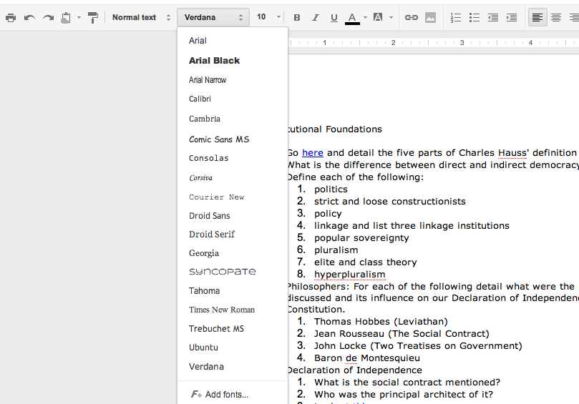Viewport: 579px width, 404px height.
Task: Insert an image using the picture icon
Action: click(430, 17)
